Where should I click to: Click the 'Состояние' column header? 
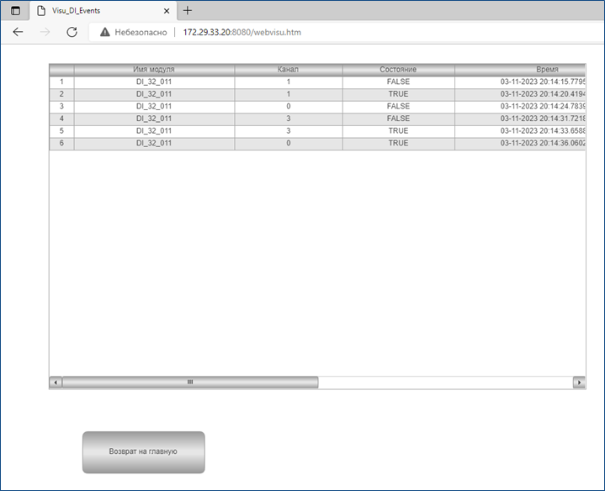click(x=398, y=69)
